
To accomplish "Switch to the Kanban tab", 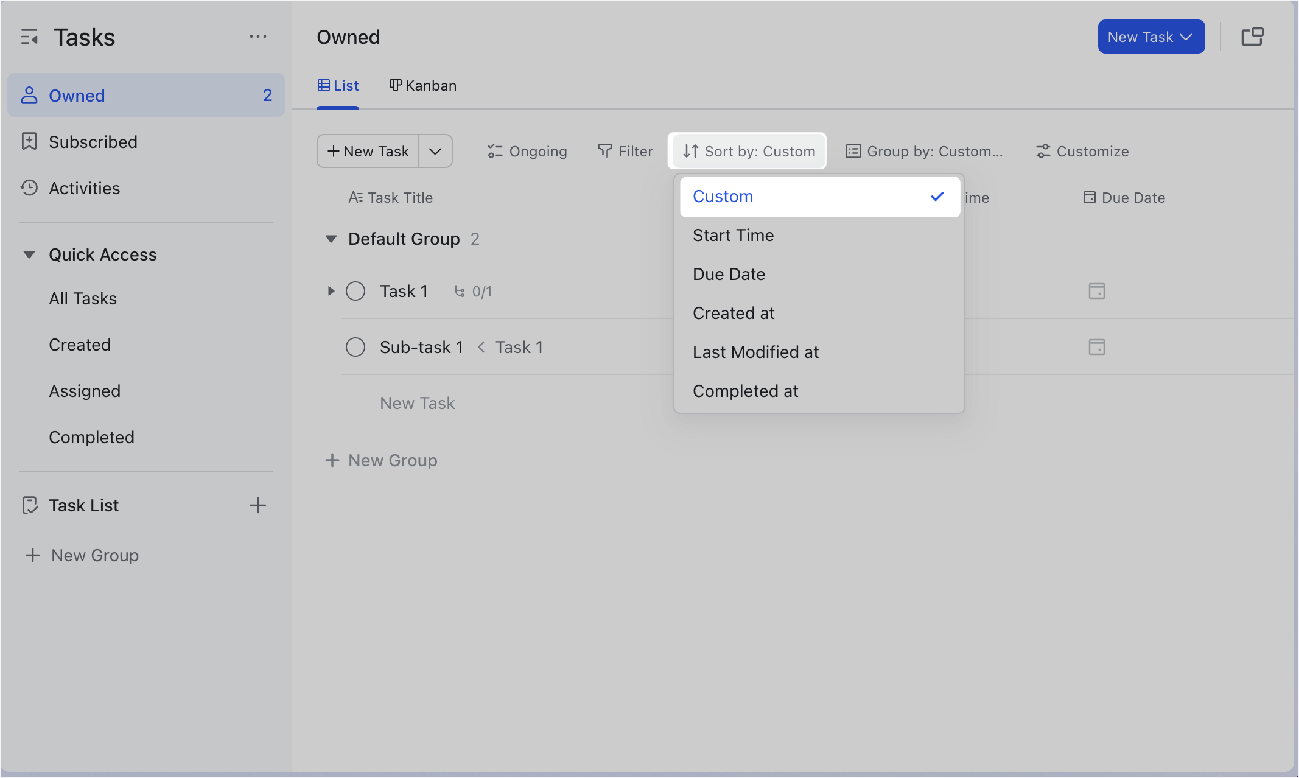I will 423,86.
